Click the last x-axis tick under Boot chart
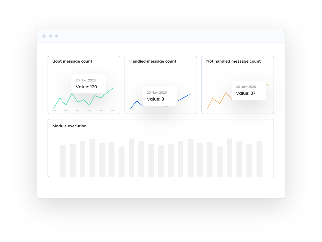The width and height of the screenshot is (322, 242). [x=112, y=110]
